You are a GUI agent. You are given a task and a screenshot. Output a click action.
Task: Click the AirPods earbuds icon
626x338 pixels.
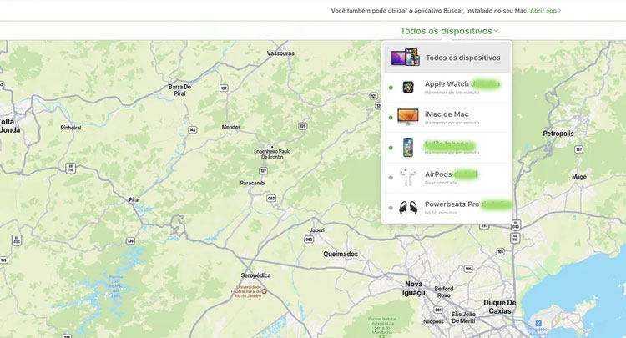click(x=407, y=178)
